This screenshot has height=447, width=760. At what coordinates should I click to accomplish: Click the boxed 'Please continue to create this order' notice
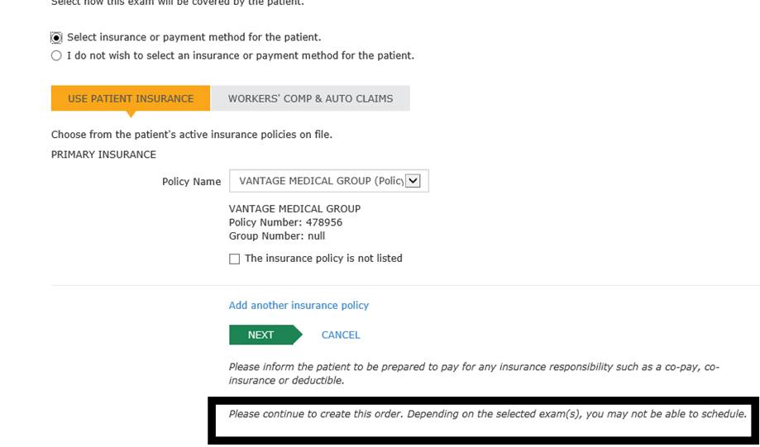coord(487,414)
